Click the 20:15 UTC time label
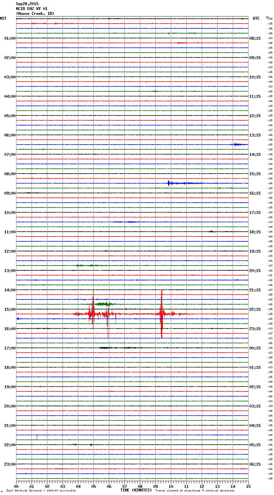 point(255,271)
